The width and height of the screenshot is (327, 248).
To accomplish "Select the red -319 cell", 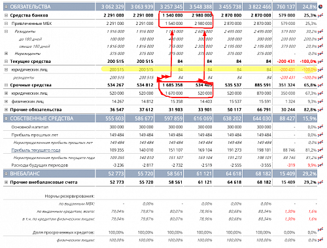I will point(291,166).
